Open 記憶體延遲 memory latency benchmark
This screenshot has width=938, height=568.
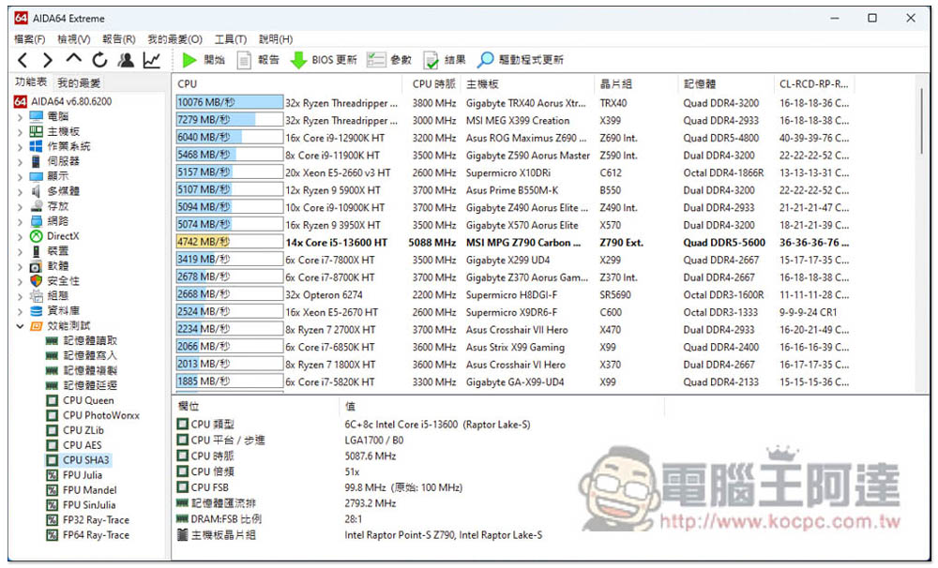(90, 385)
